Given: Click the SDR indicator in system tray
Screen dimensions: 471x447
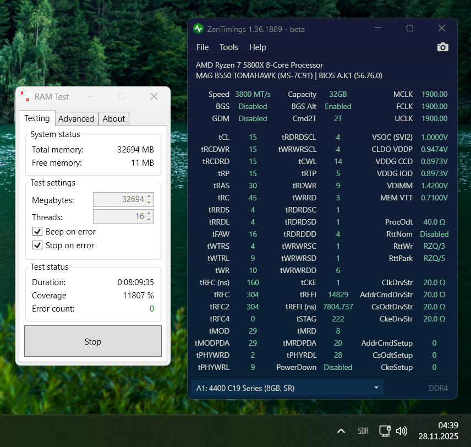Looking at the screenshot, I should pyautogui.click(x=363, y=431).
